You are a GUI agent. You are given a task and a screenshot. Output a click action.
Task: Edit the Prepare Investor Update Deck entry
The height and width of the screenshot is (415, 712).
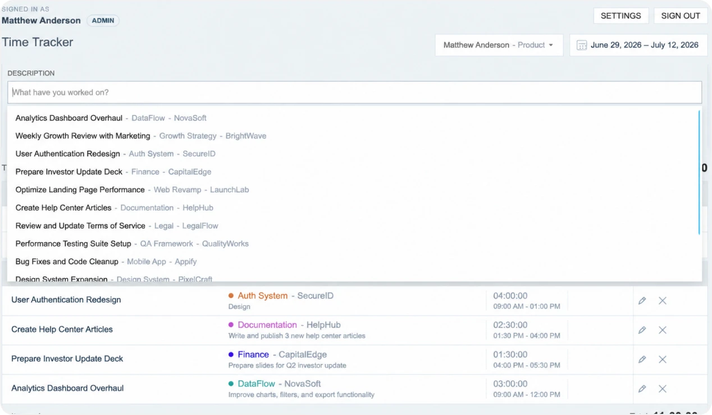point(642,359)
